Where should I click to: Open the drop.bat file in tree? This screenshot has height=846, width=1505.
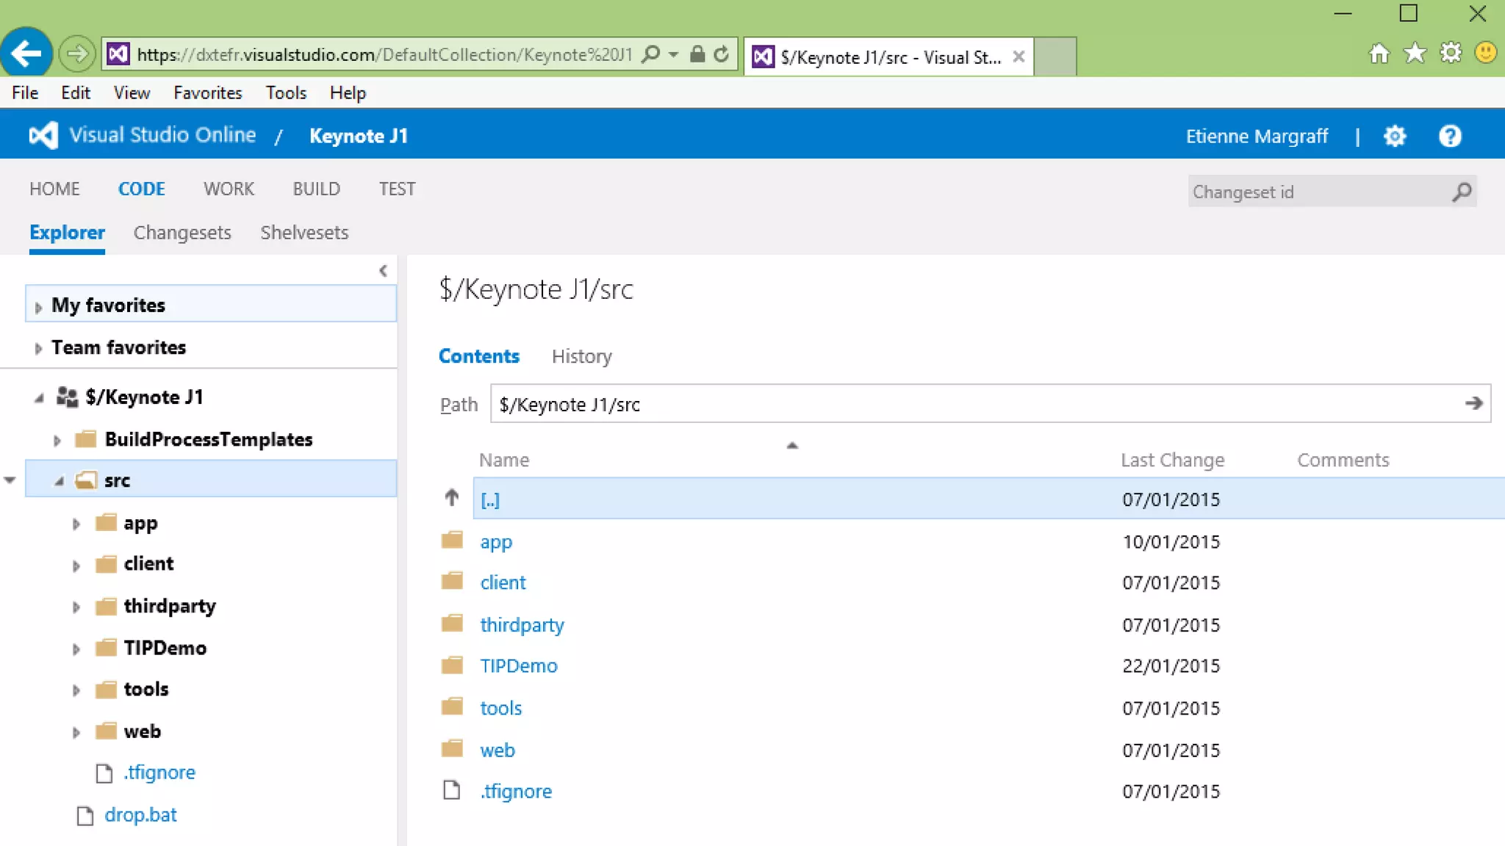[x=140, y=815]
